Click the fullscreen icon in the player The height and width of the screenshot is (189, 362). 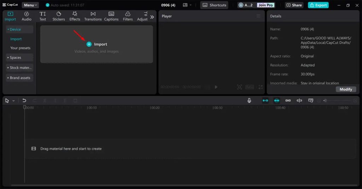point(261,87)
